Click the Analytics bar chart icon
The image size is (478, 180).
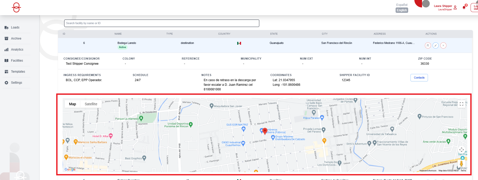point(6,50)
